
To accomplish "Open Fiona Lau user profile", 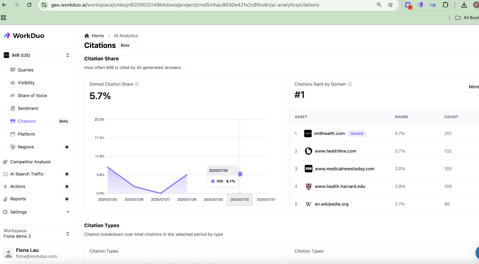I will coord(37,253).
